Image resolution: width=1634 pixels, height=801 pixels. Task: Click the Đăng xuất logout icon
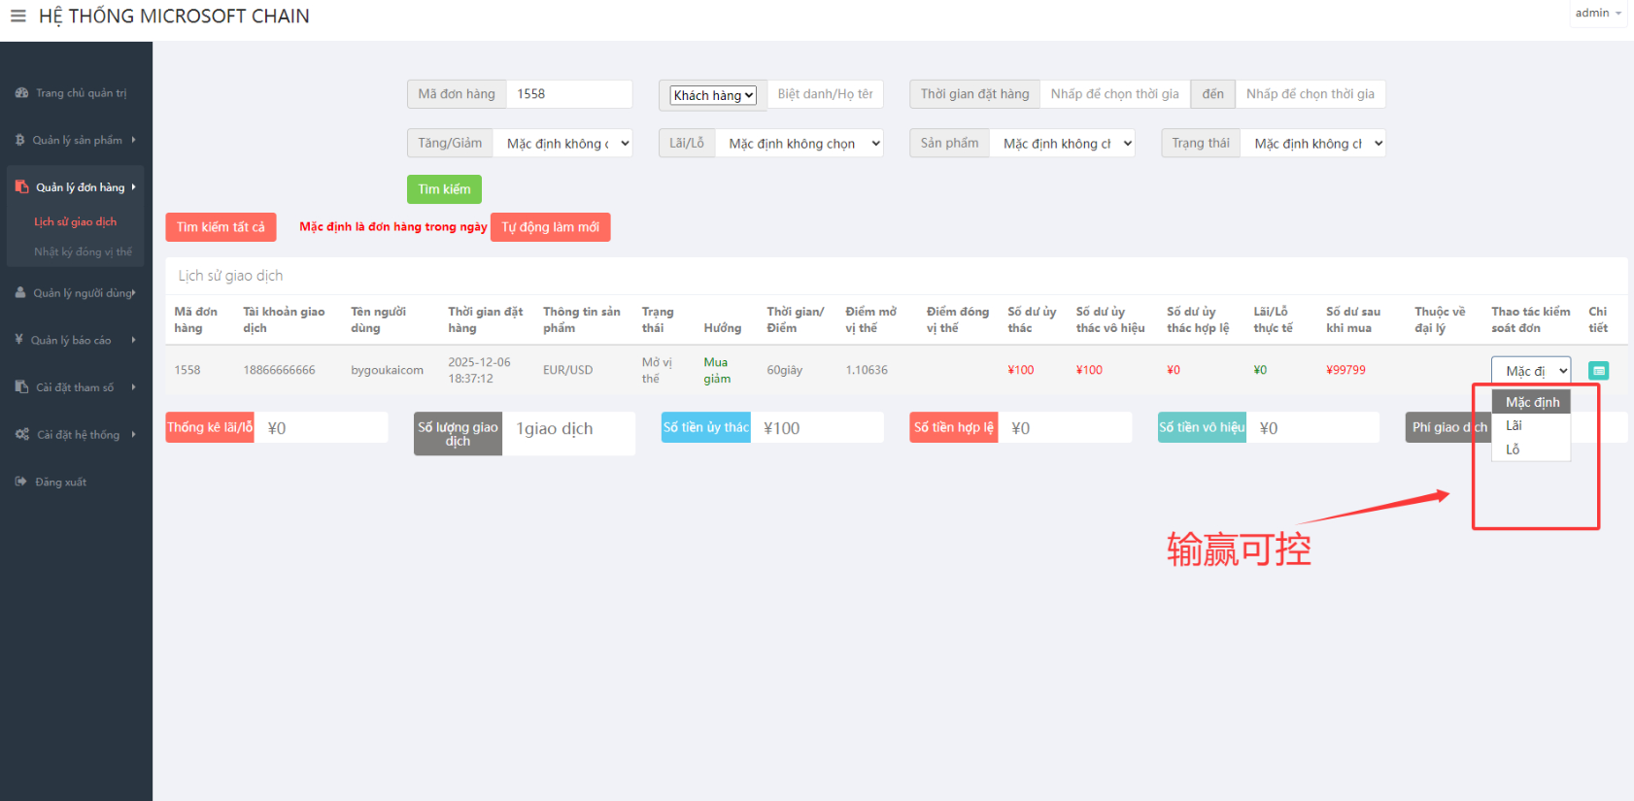coord(21,482)
